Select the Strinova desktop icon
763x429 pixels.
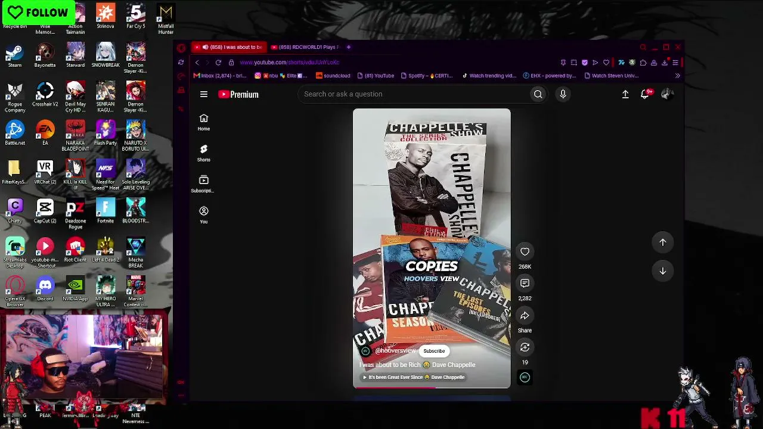pos(106,17)
